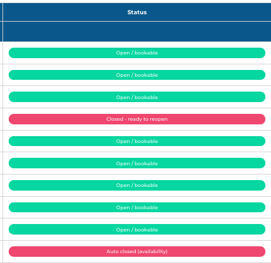This screenshot has width=271, height=263.
Task: Reopen via the red Closed - ready to reopen badge
Action: (137, 119)
